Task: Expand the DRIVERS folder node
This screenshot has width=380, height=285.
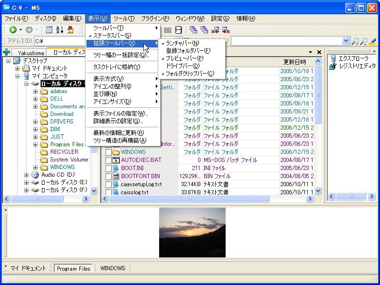Action: point(35,122)
